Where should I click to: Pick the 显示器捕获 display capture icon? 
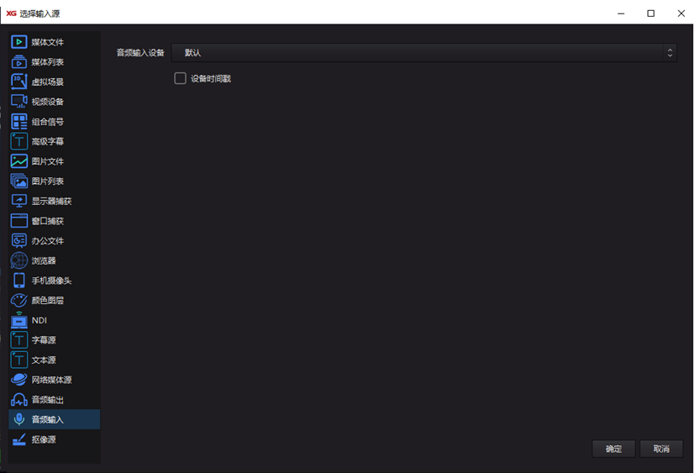tap(18, 201)
